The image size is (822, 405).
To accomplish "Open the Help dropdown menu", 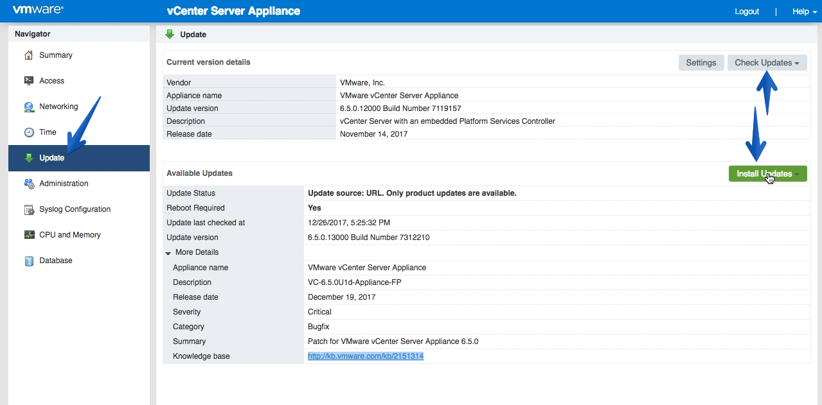I will coord(805,12).
